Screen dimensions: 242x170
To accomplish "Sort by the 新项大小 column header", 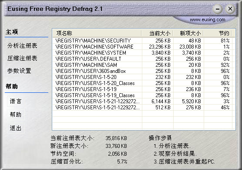I will click(x=188, y=33).
